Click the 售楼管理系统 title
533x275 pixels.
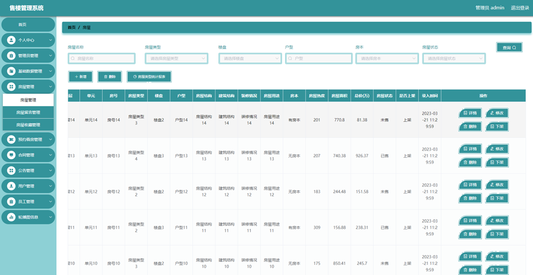click(x=26, y=8)
